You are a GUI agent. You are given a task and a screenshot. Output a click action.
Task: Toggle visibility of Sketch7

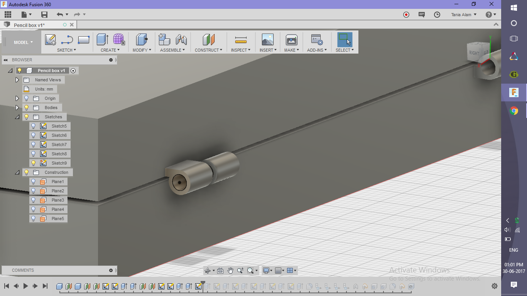pos(34,145)
